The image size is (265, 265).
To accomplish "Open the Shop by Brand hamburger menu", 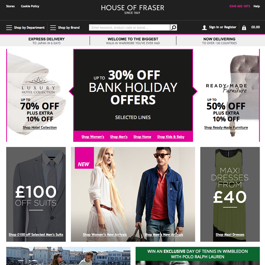I will 53,27.
